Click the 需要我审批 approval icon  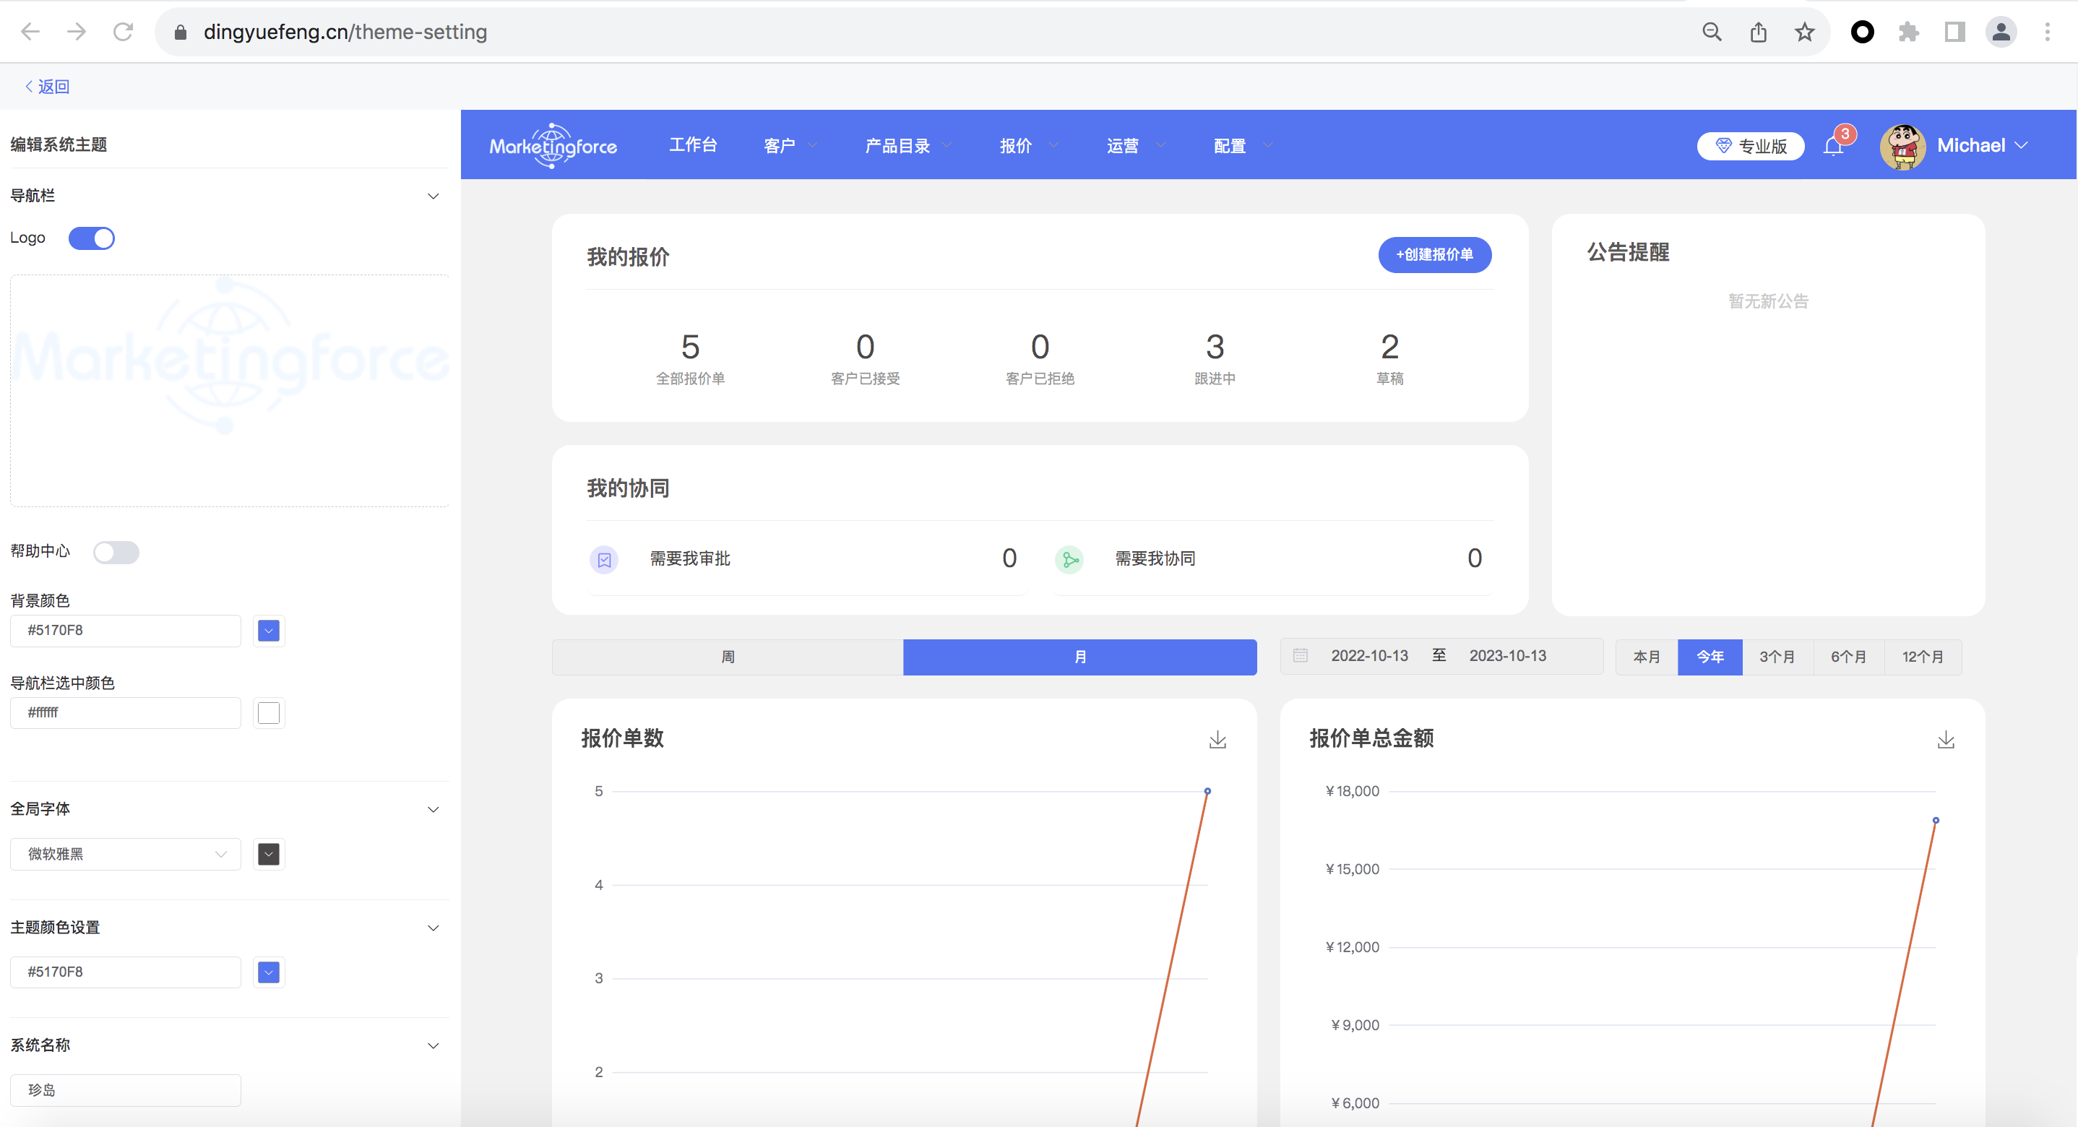click(x=604, y=559)
